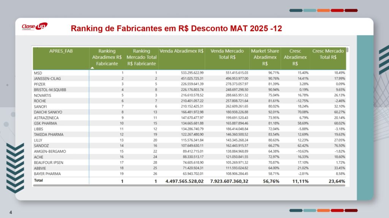
Task: Select Cresc Mercado Total R$ column header
Action: 328,54
